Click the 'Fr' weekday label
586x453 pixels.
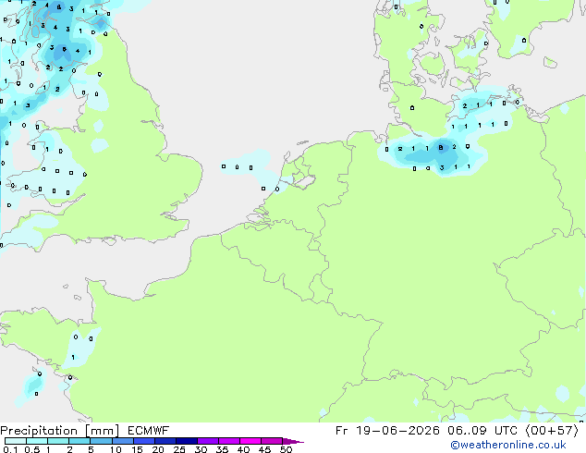click(x=342, y=431)
